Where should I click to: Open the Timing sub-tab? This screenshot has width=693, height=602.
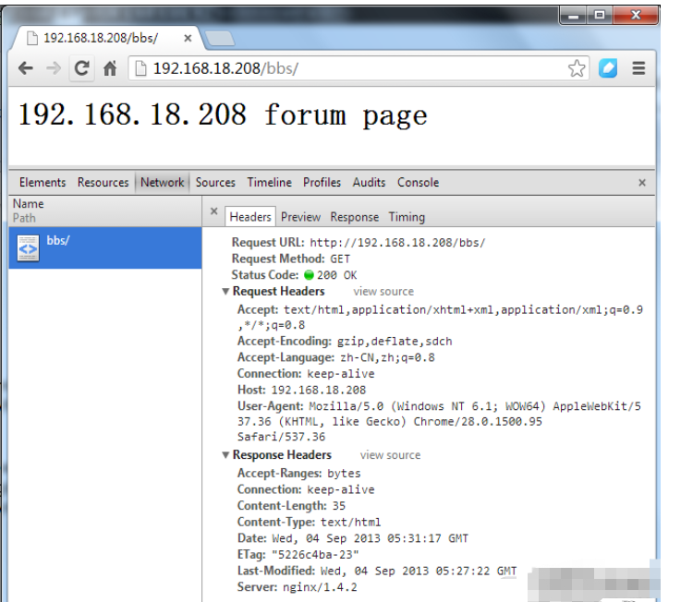tap(407, 217)
